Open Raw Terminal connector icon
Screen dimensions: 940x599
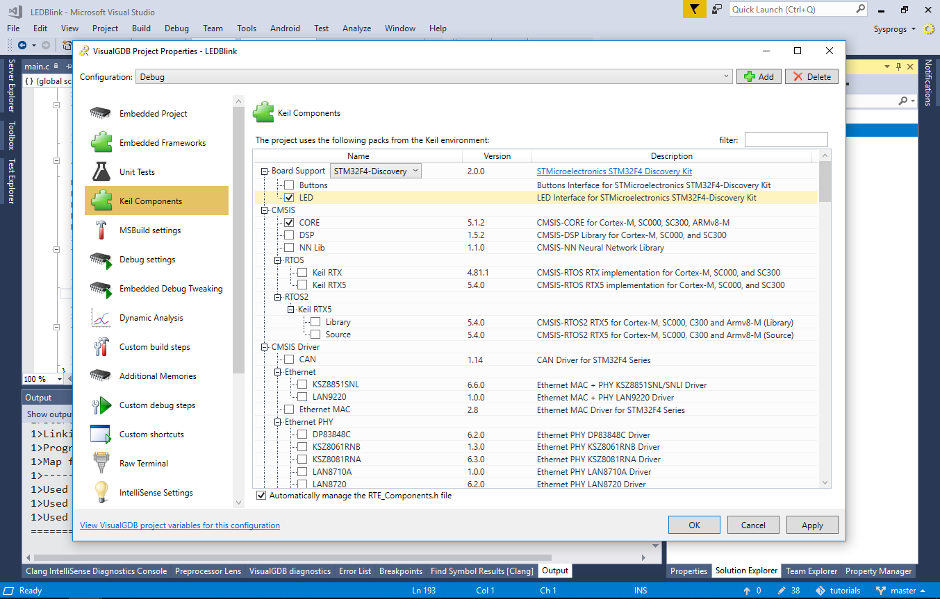pos(101,463)
